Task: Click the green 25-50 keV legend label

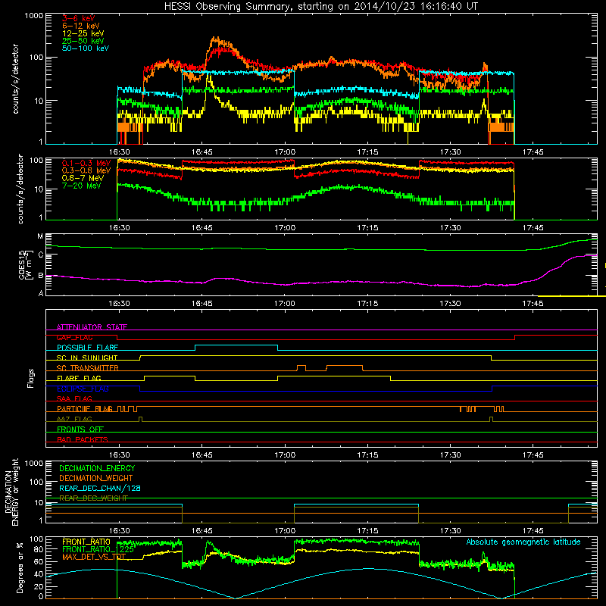Action: [83, 41]
